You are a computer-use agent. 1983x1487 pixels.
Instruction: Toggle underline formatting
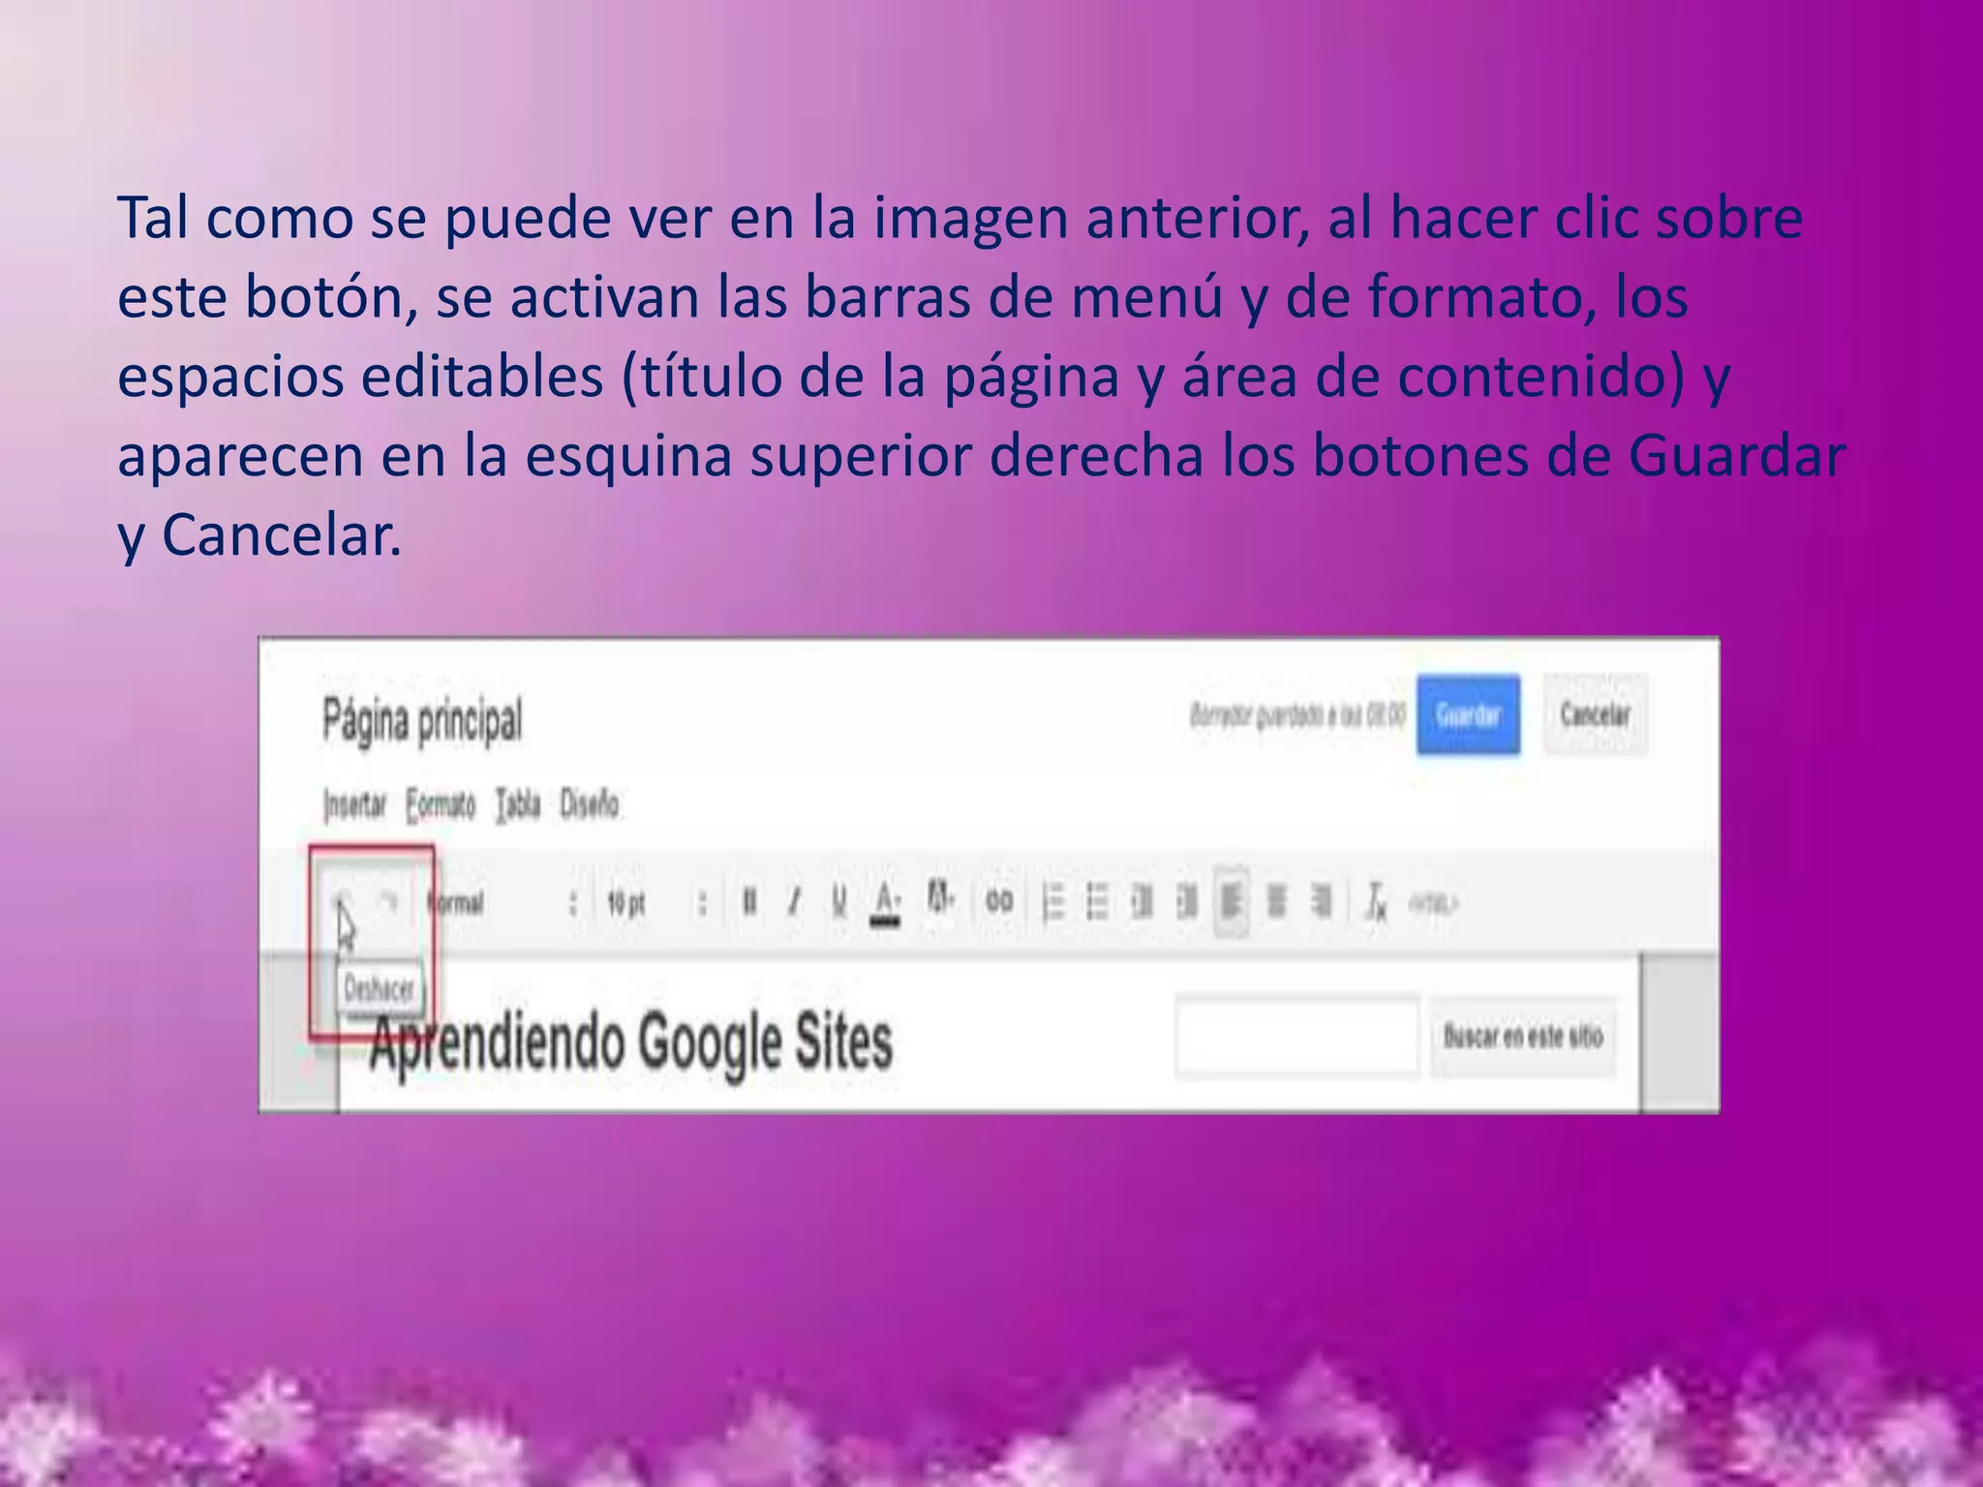click(x=839, y=902)
